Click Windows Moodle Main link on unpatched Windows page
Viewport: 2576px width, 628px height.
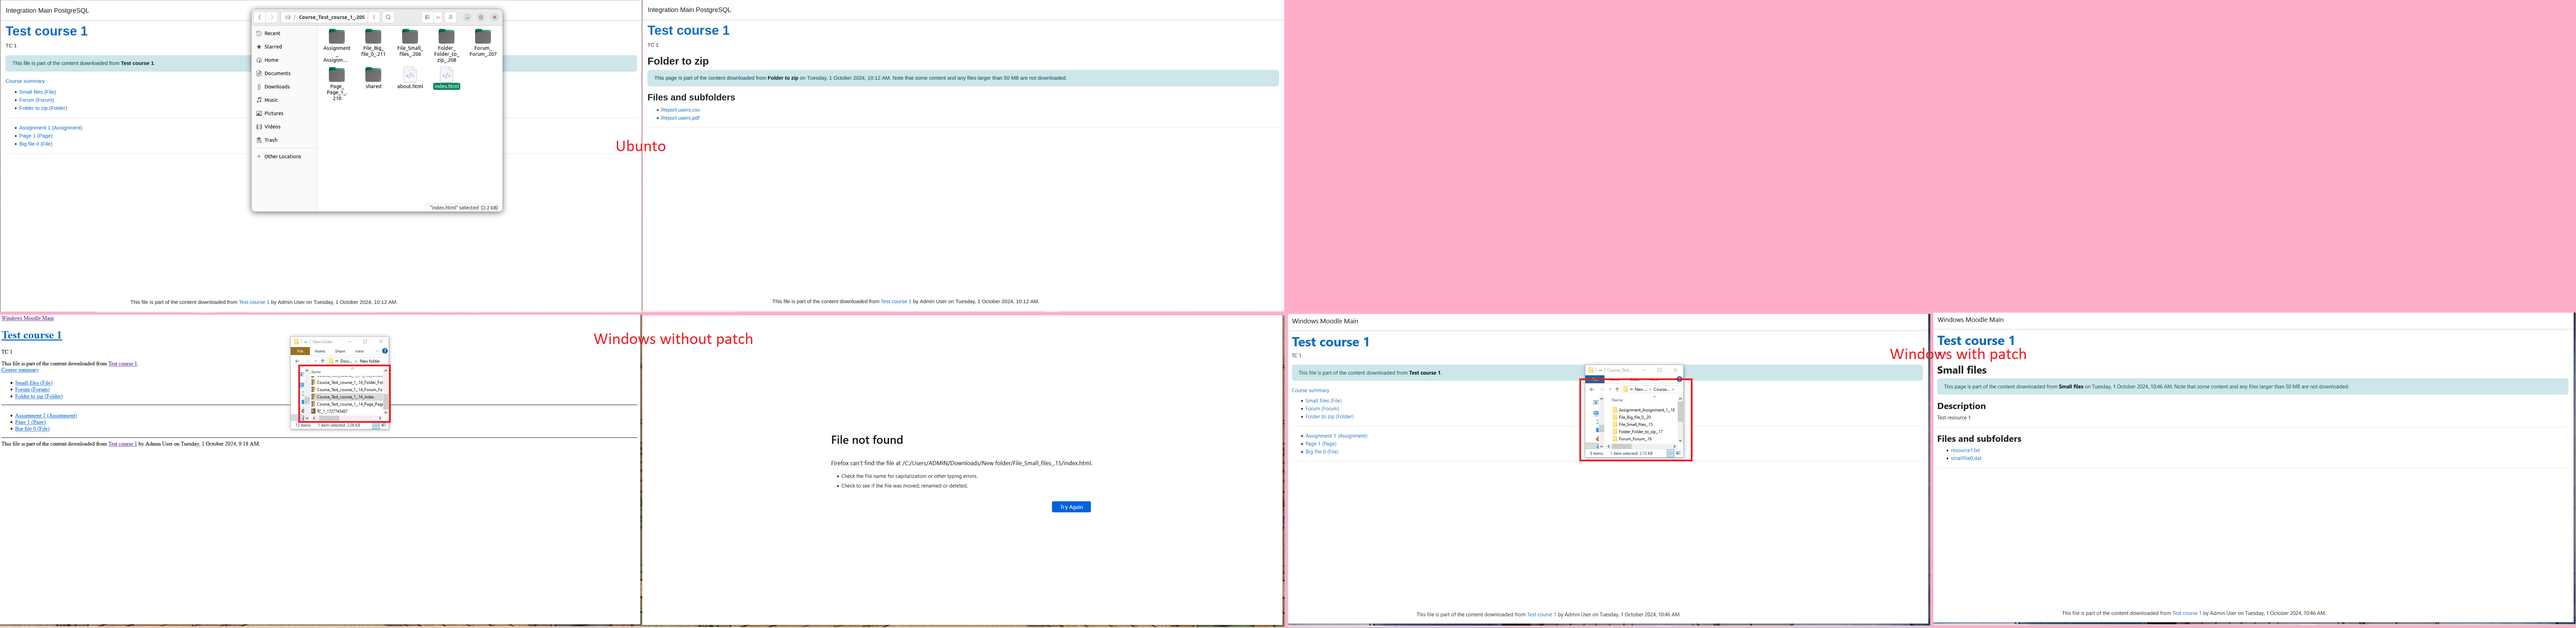(28, 318)
